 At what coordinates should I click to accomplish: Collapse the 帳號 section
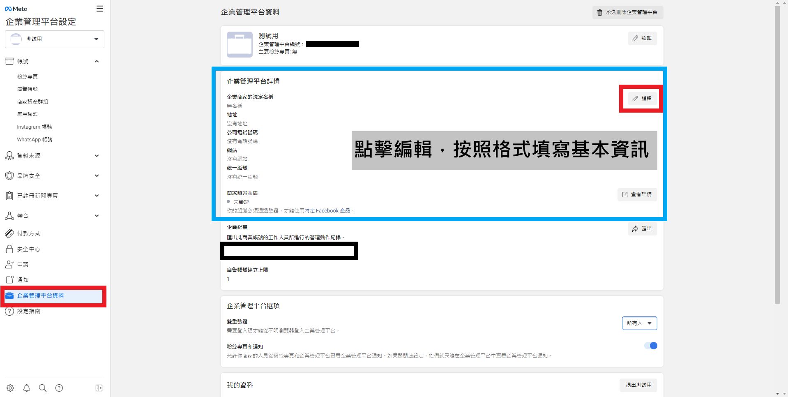click(x=97, y=61)
